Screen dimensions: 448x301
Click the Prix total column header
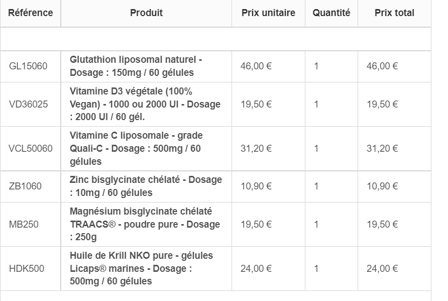pyautogui.click(x=394, y=13)
